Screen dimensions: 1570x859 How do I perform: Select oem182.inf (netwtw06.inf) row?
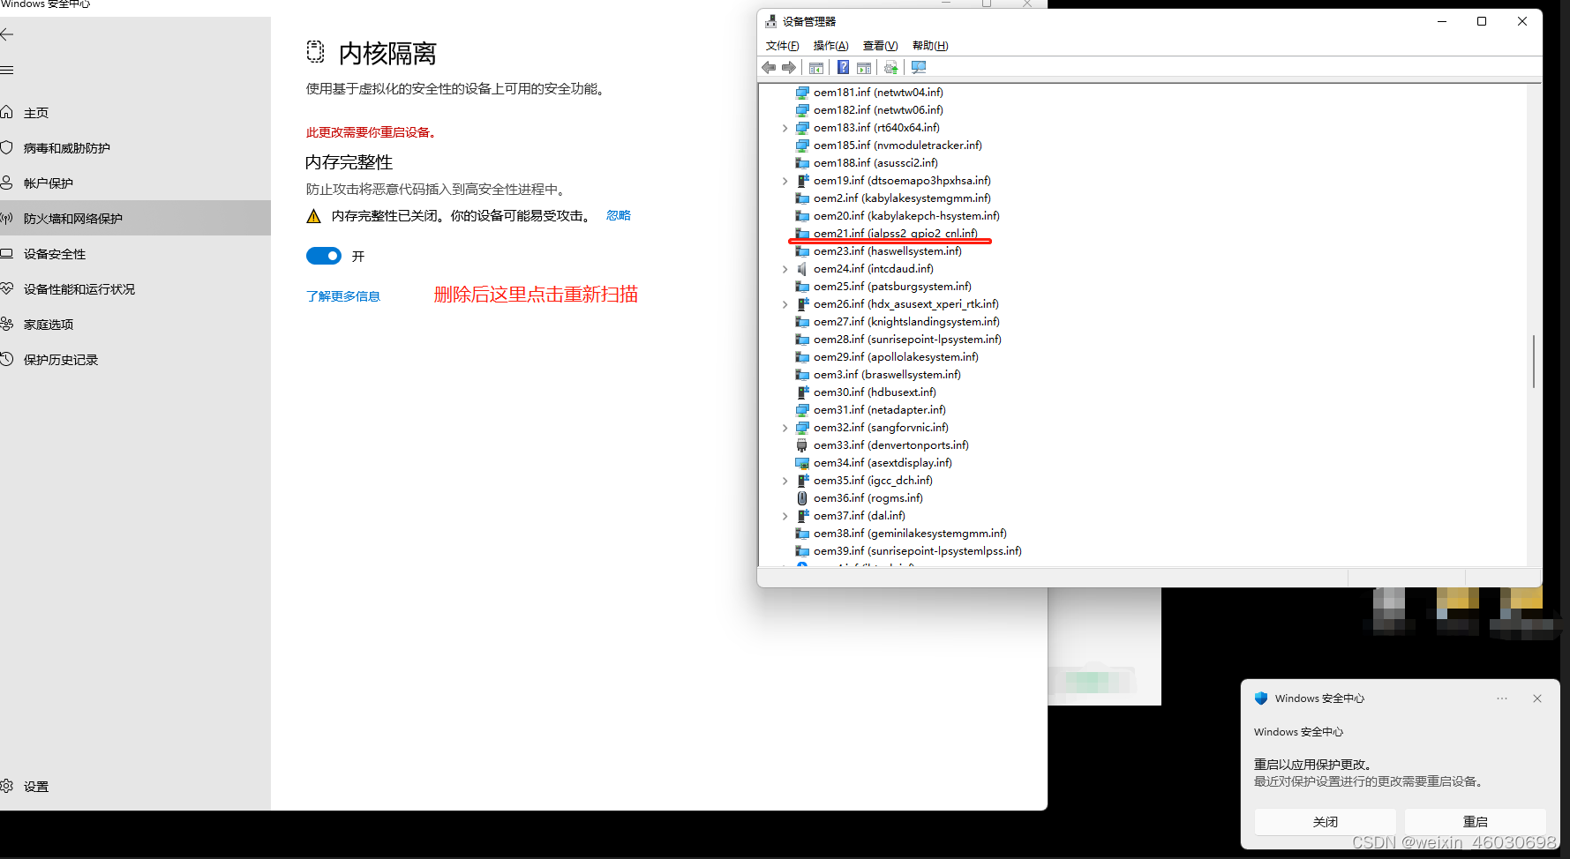coord(869,110)
